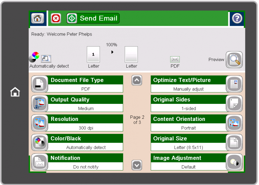Image resolution: width=259 pixels, height=185 pixels.
Task: Open the Resolution setting icon
Action: pos(39,123)
